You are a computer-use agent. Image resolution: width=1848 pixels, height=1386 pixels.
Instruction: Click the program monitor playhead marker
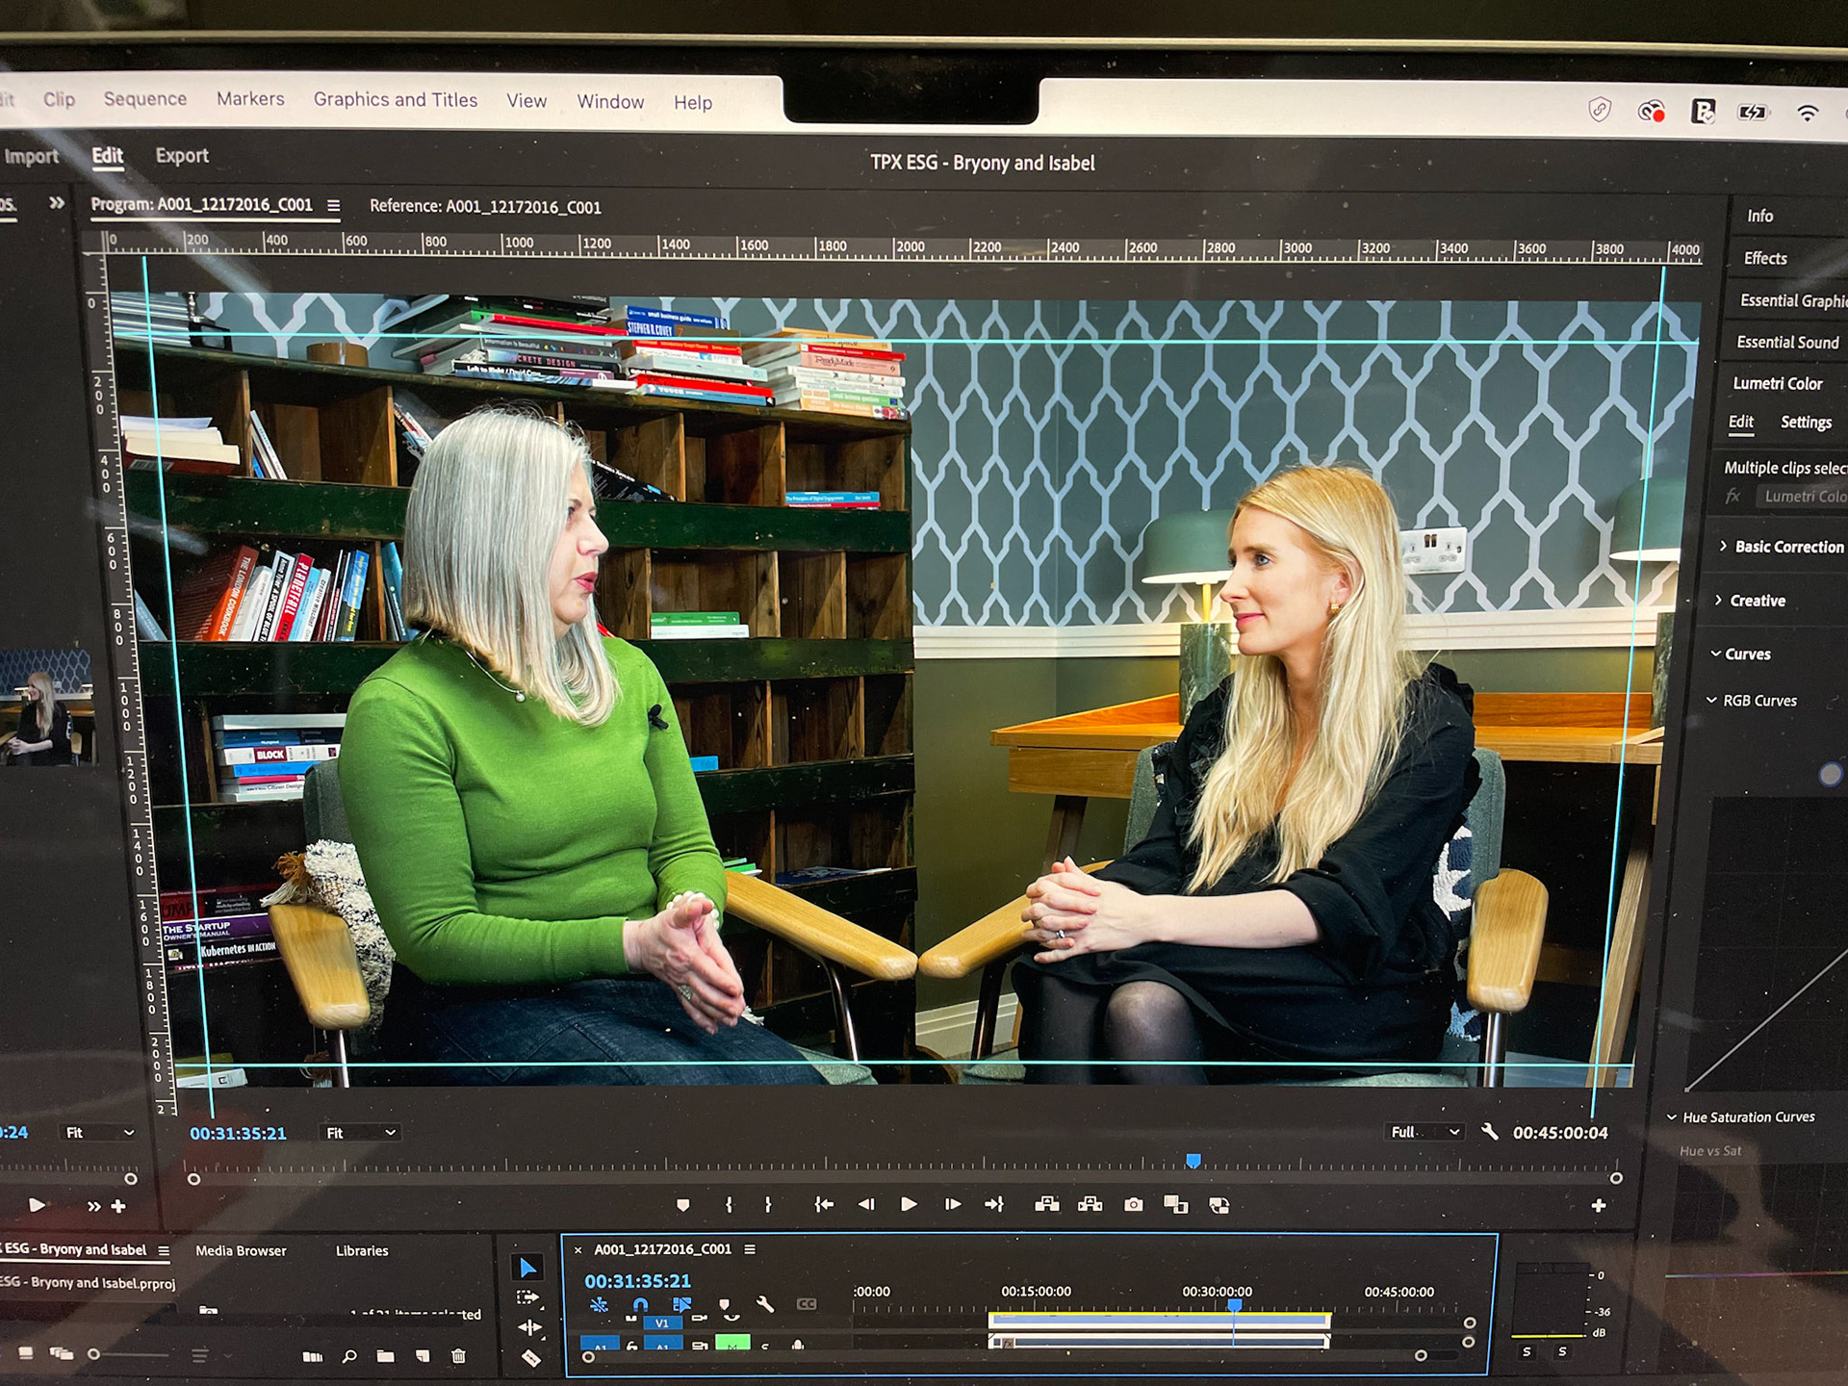pyautogui.click(x=1193, y=1161)
